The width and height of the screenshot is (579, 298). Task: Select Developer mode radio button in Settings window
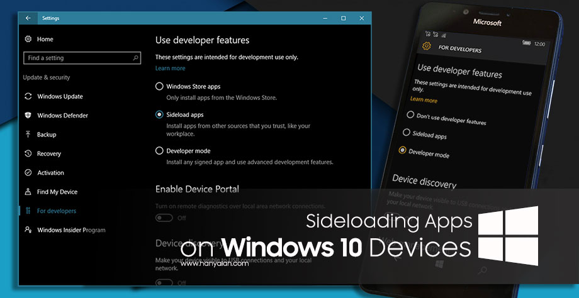click(159, 150)
